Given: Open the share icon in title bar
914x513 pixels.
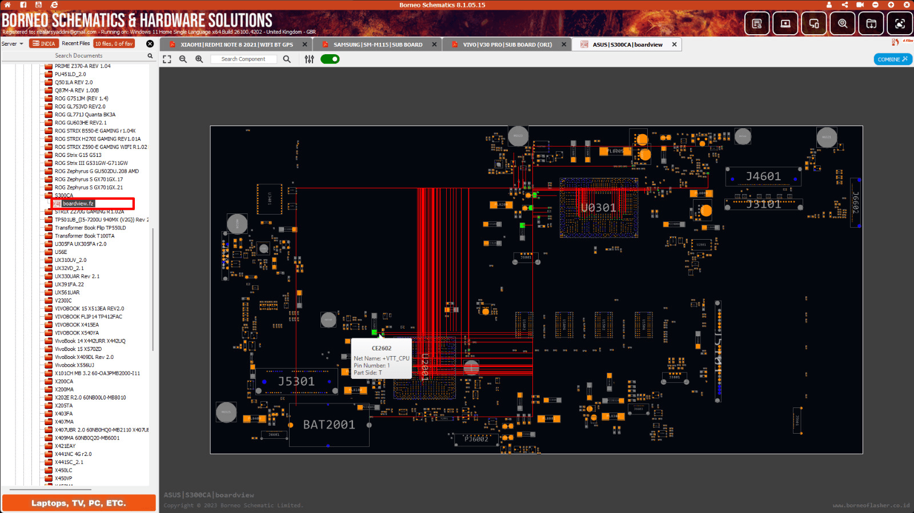Looking at the screenshot, I should (844, 5).
